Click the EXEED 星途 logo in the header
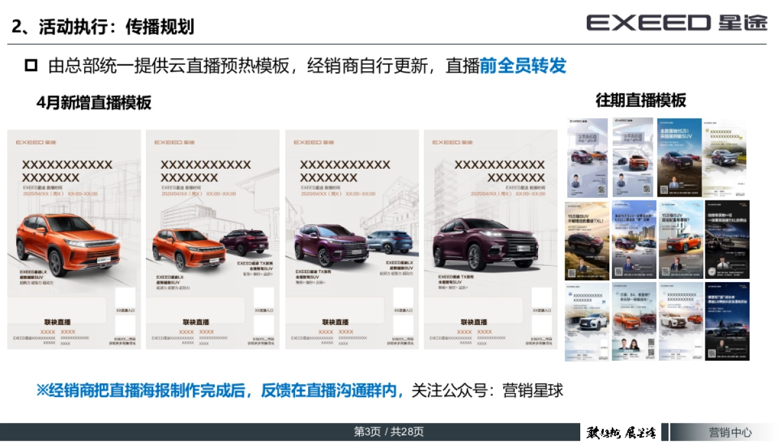 (676, 23)
